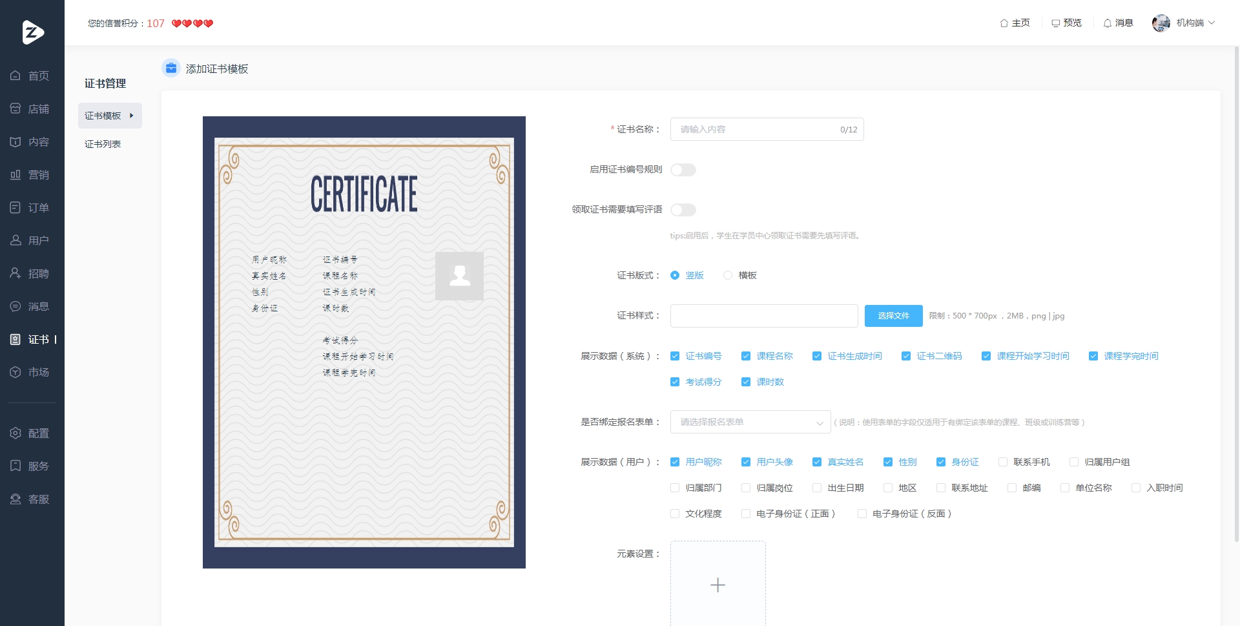Open 首页 home icon in sidebar
Image resolution: width=1240 pixels, height=626 pixels.
tap(15, 76)
